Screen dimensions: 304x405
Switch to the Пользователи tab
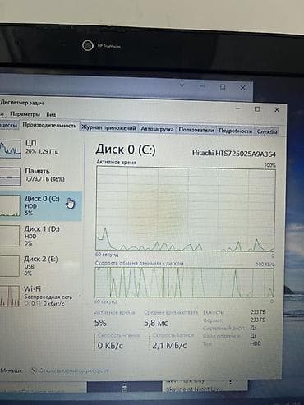(x=196, y=130)
